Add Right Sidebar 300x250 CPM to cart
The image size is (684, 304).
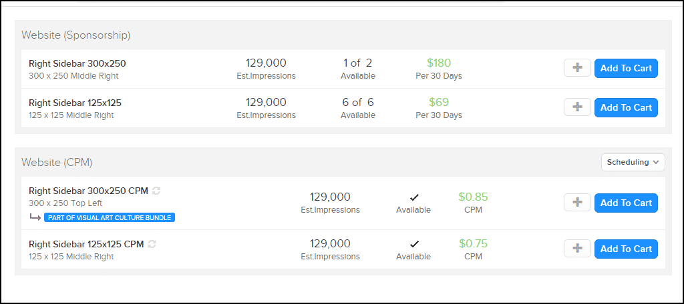point(626,203)
